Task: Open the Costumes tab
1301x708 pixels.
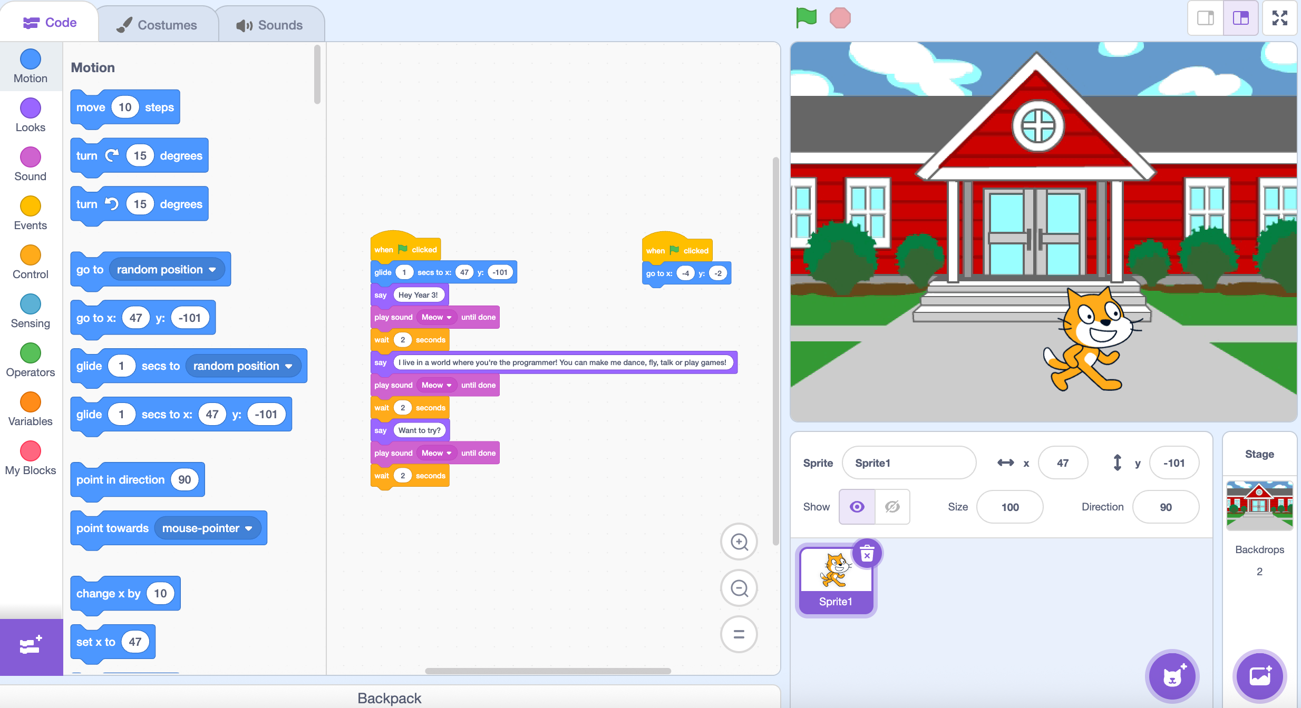Action: pos(157,25)
